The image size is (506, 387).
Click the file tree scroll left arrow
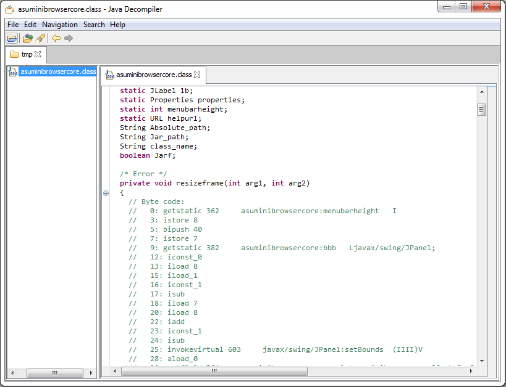pos(12,373)
